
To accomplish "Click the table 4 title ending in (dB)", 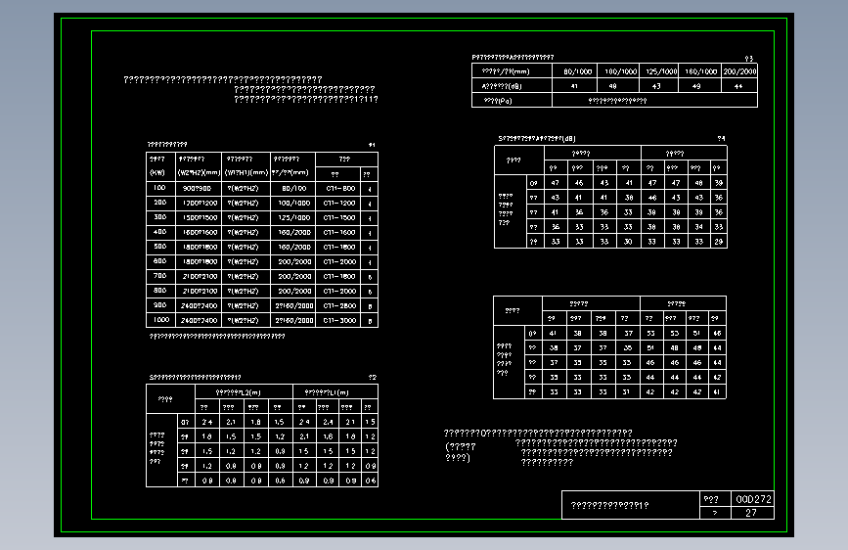I will click(537, 139).
